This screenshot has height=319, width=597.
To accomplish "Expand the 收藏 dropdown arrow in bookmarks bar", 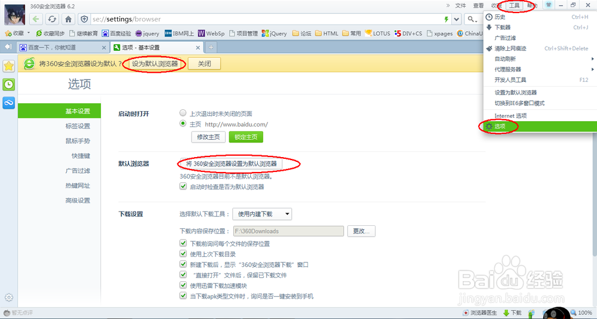I will [28, 33].
